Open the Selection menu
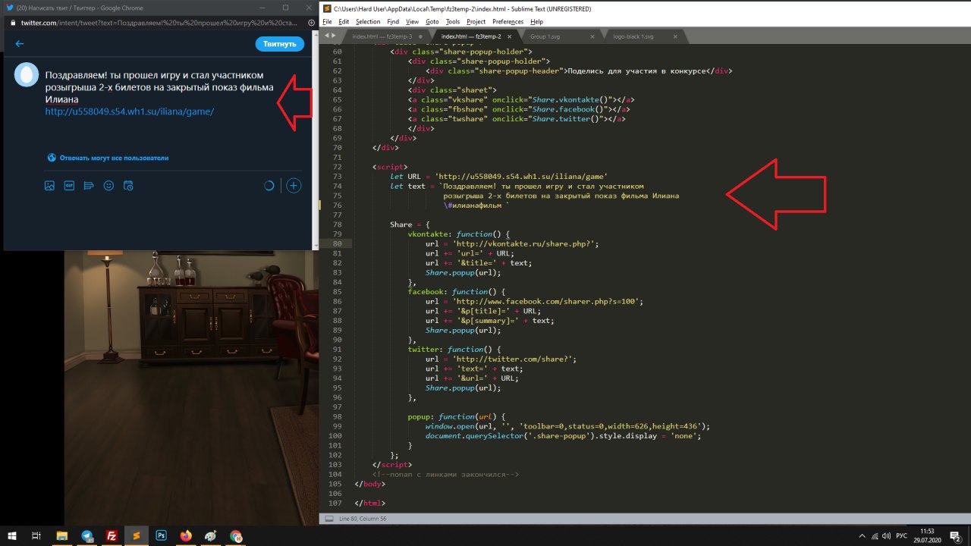This screenshot has width=971, height=546. coord(368,22)
